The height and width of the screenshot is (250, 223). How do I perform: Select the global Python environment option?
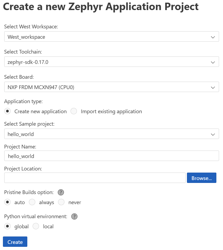[x=7, y=226]
